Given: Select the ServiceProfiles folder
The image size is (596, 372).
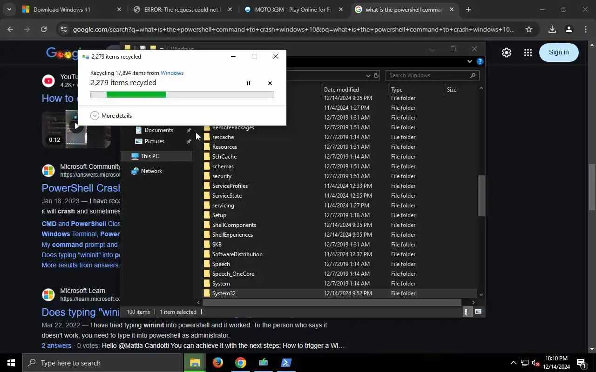Looking at the screenshot, I should click(230, 186).
